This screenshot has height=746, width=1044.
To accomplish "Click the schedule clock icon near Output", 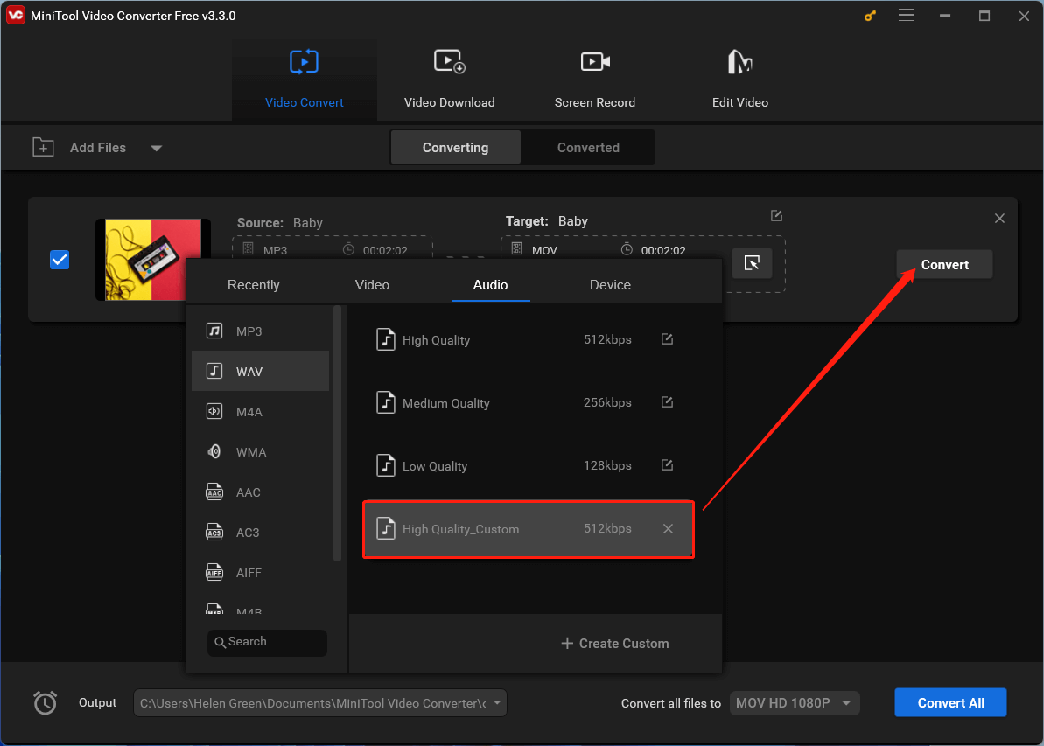I will coord(46,703).
